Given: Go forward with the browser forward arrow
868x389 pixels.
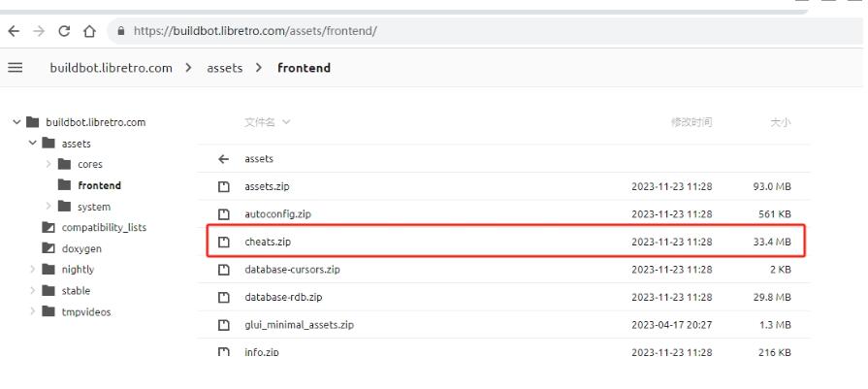Looking at the screenshot, I should coord(39,31).
